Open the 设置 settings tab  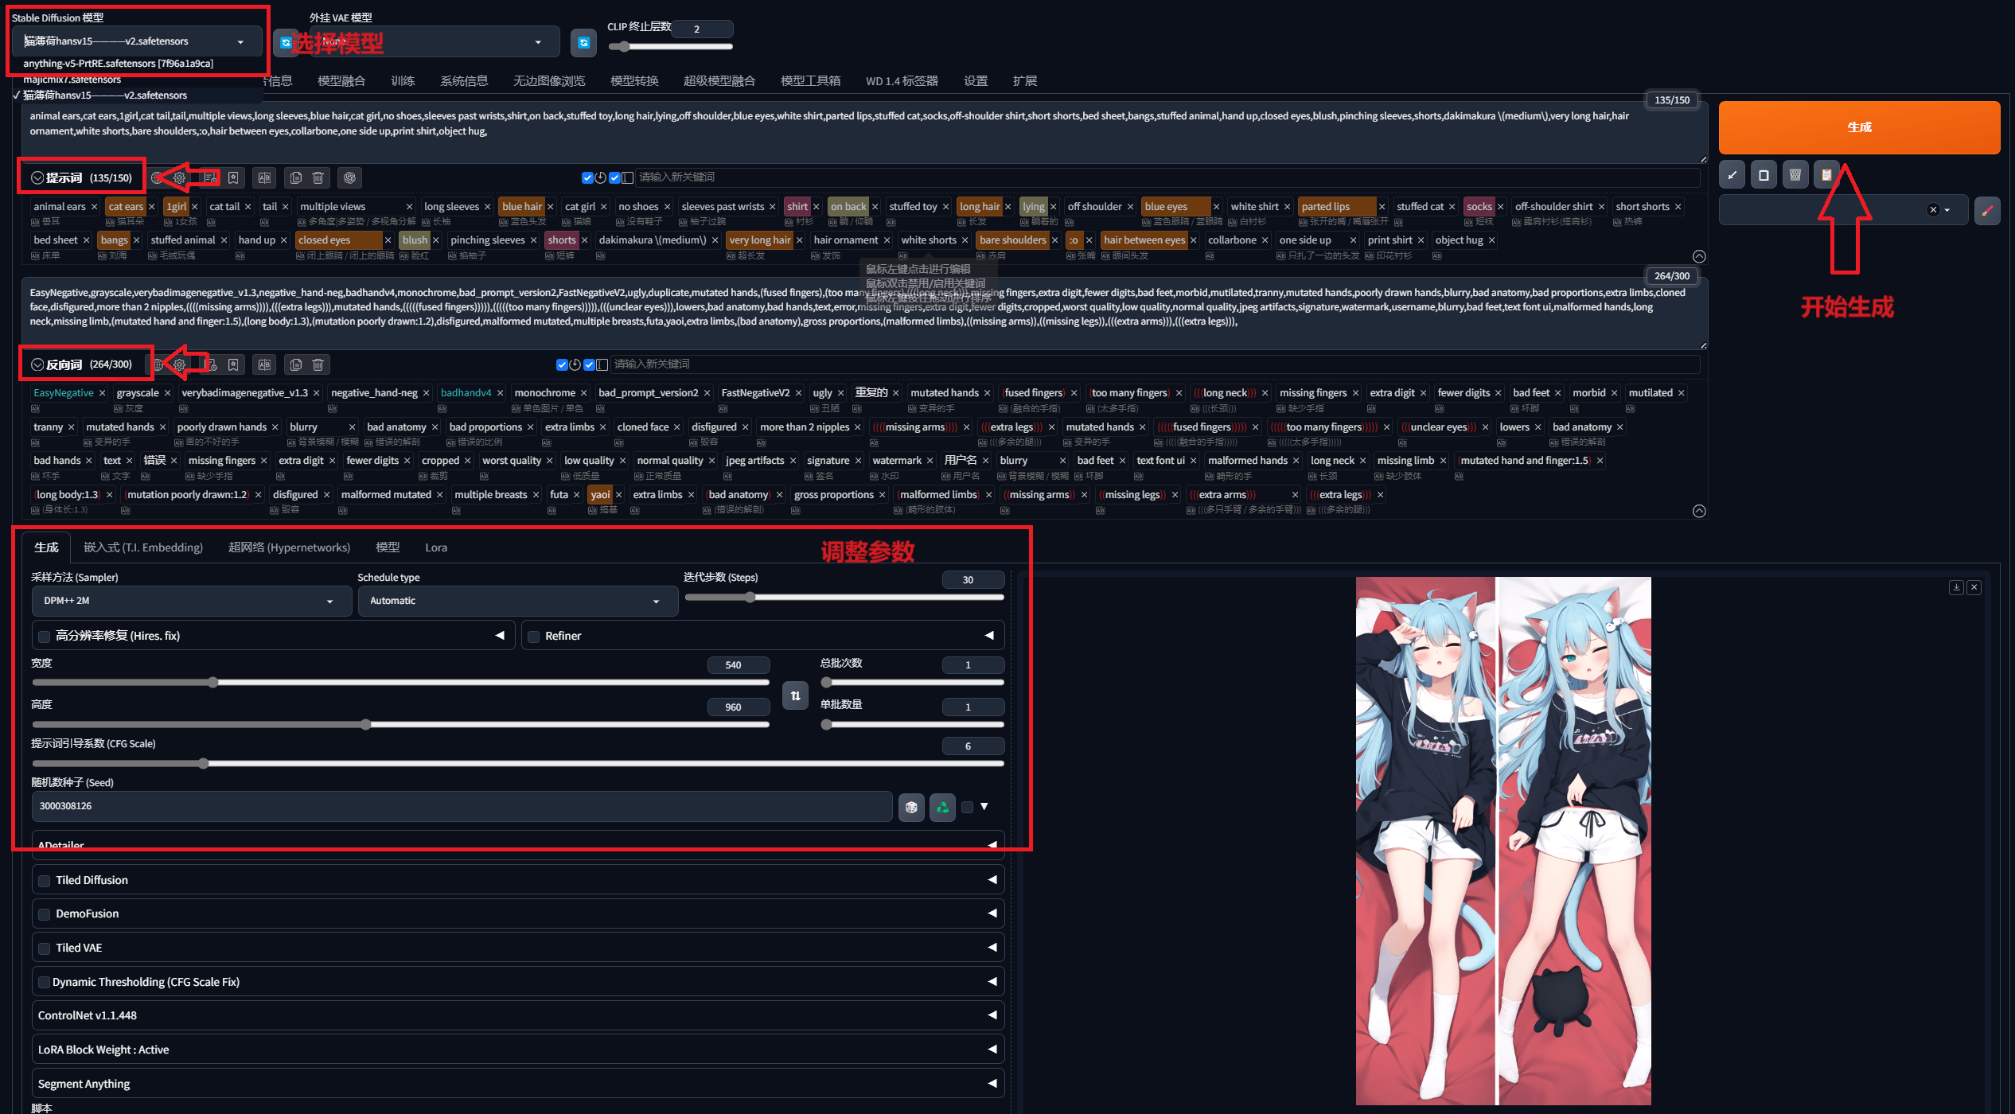(976, 80)
